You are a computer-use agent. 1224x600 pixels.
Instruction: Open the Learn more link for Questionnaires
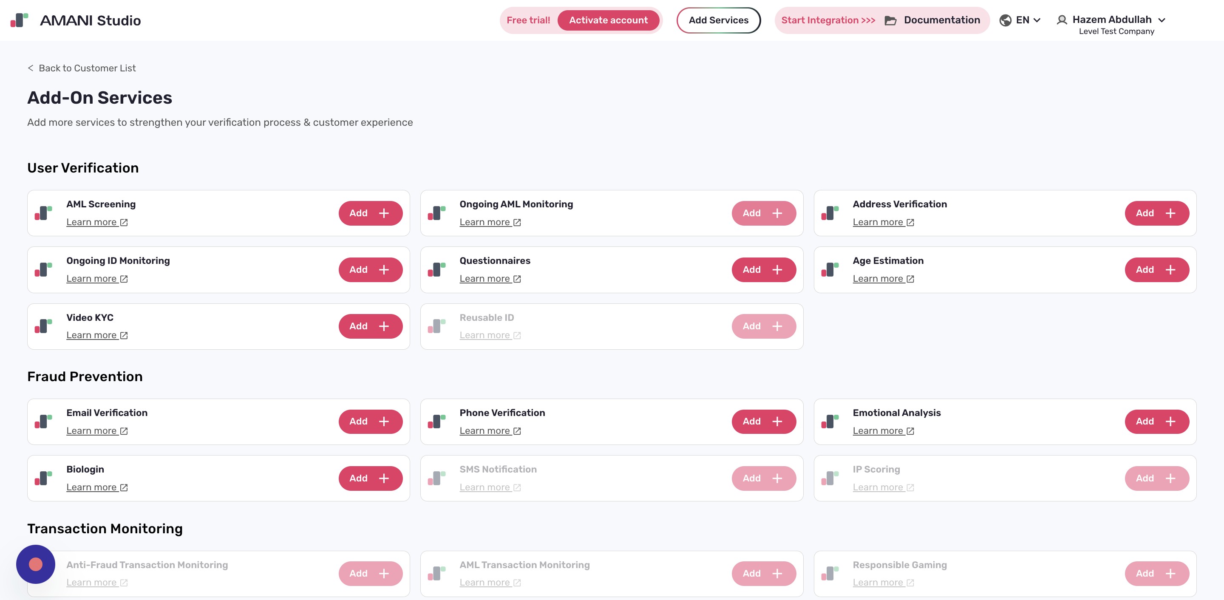click(484, 279)
